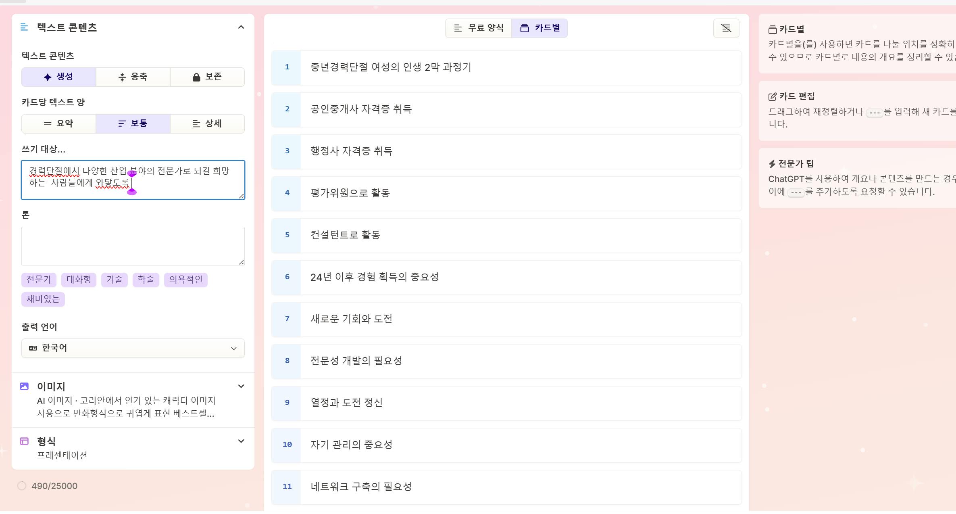Switch to 카드별 tab
The height and width of the screenshot is (514, 956).
[539, 28]
